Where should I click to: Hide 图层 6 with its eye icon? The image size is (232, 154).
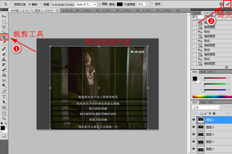click(x=194, y=120)
